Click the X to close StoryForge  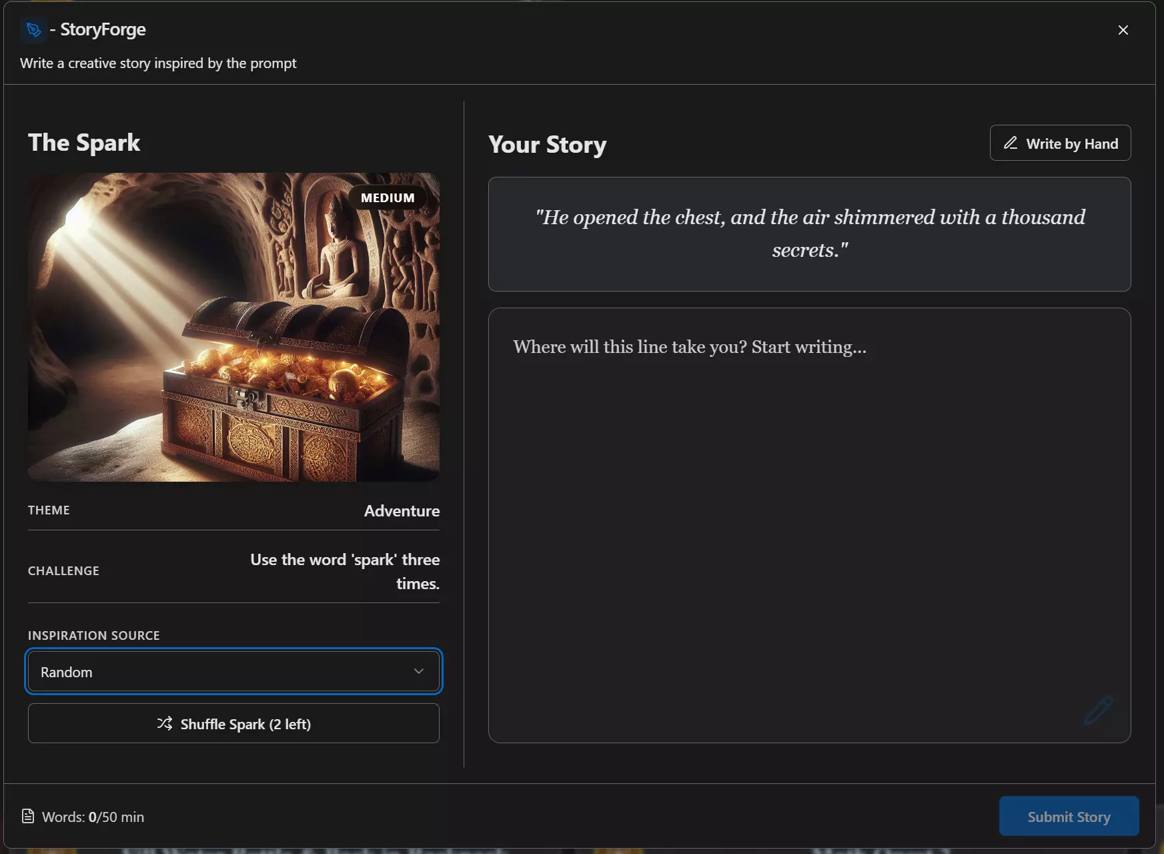point(1123,29)
